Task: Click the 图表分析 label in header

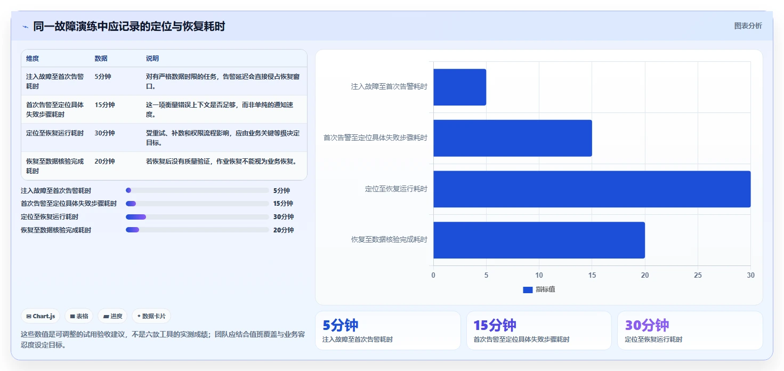Action: pyautogui.click(x=748, y=26)
